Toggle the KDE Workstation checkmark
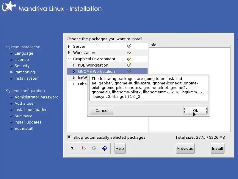 pyautogui.click(x=129, y=65)
